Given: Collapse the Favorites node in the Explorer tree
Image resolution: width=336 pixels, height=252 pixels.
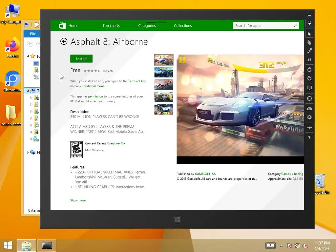Looking at the screenshot, I should [28, 56].
